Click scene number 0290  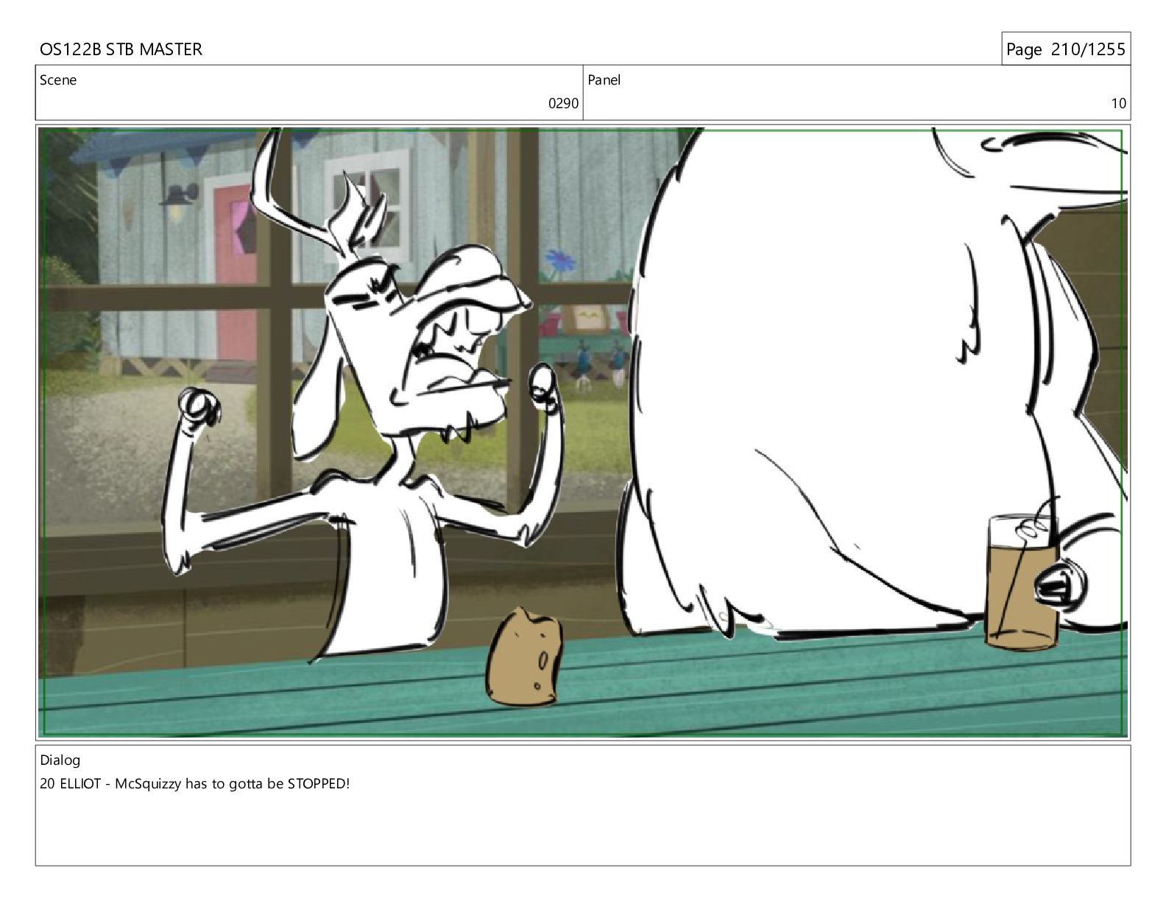pos(563,104)
